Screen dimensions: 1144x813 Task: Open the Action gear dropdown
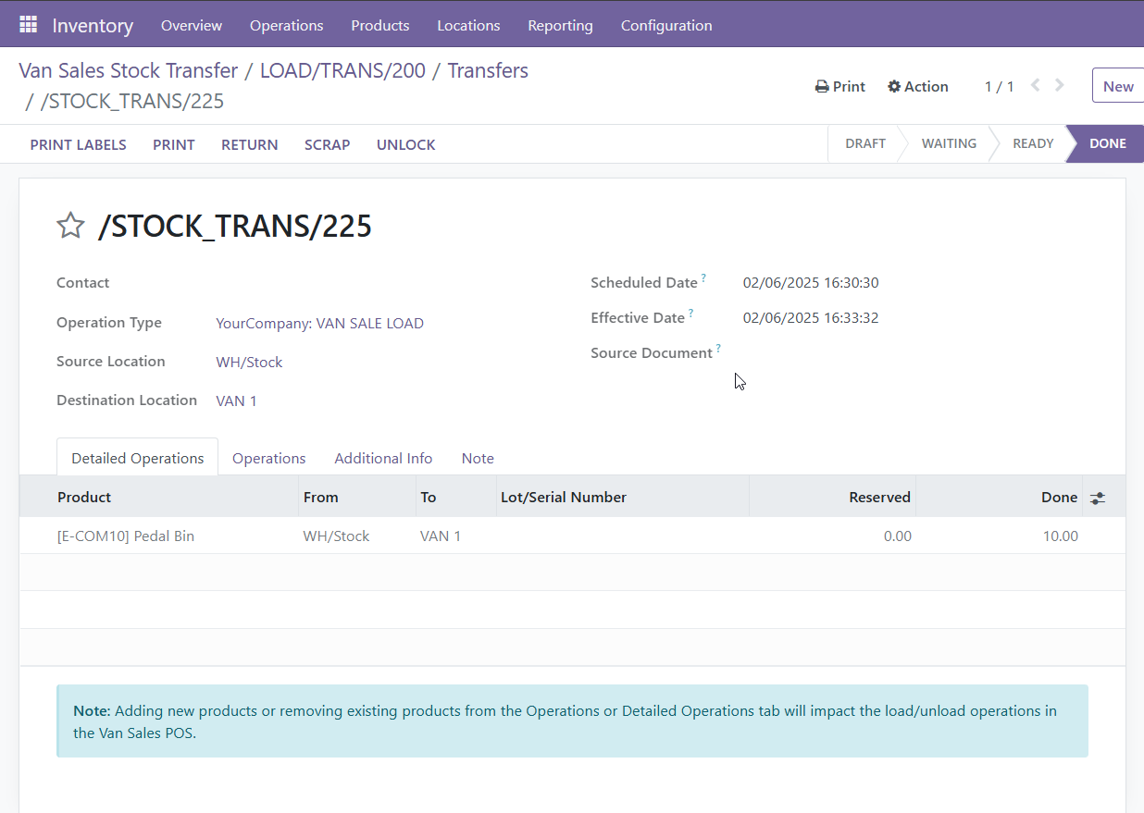[917, 86]
